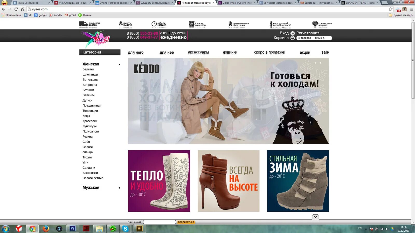Click the Категории header

coord(100,52)
